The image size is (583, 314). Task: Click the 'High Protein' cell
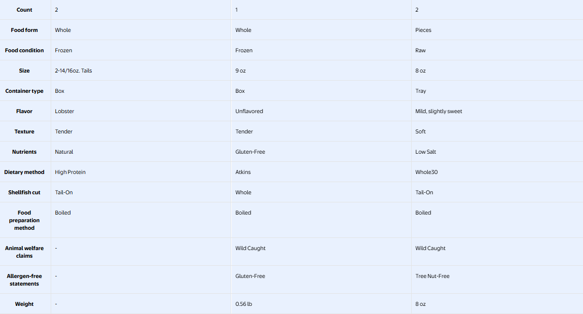pos(70,172)
